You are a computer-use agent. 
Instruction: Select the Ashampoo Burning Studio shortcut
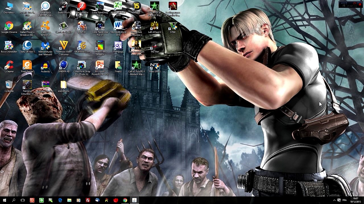[45, 9]
